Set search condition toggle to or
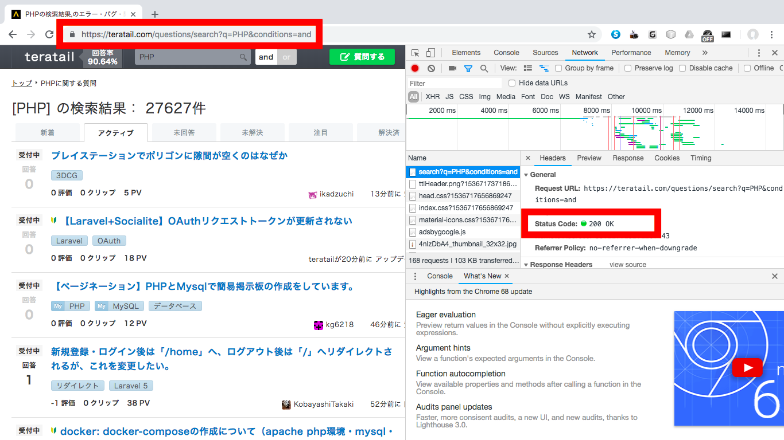The width and height of the screenshot is (784, 440). [287, 57]
